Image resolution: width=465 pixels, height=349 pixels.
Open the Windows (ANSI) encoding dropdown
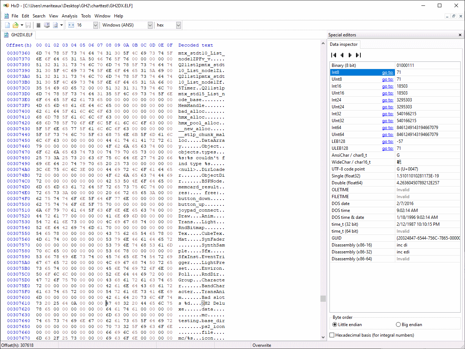coord(150,25)
